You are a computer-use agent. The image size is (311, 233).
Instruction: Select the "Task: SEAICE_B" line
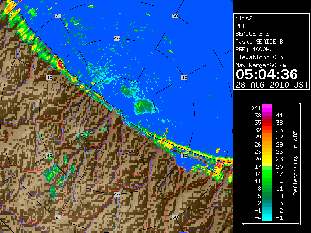click(259, 42)
